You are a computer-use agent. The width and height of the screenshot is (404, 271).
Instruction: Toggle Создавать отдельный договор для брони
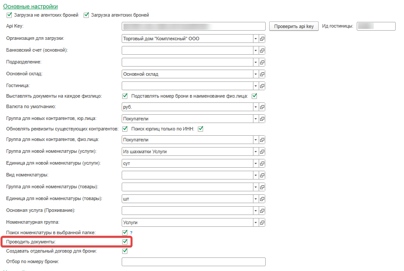[125, 251]
